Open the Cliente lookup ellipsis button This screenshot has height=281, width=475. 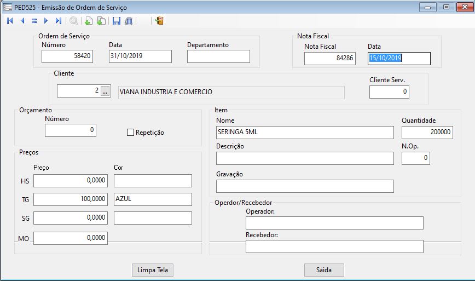click(x=106, y=91)
